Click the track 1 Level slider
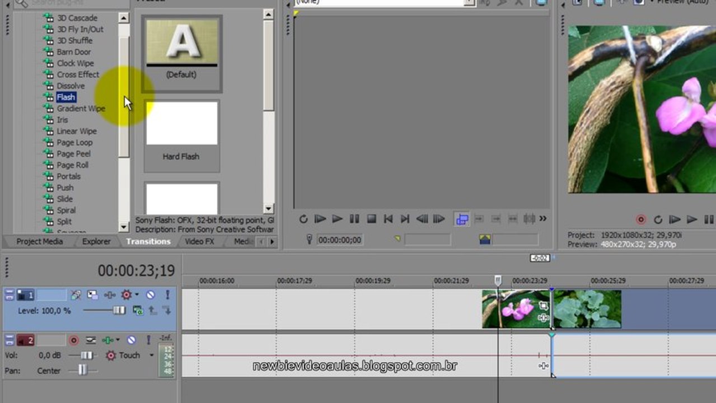 tap(119, 310)
